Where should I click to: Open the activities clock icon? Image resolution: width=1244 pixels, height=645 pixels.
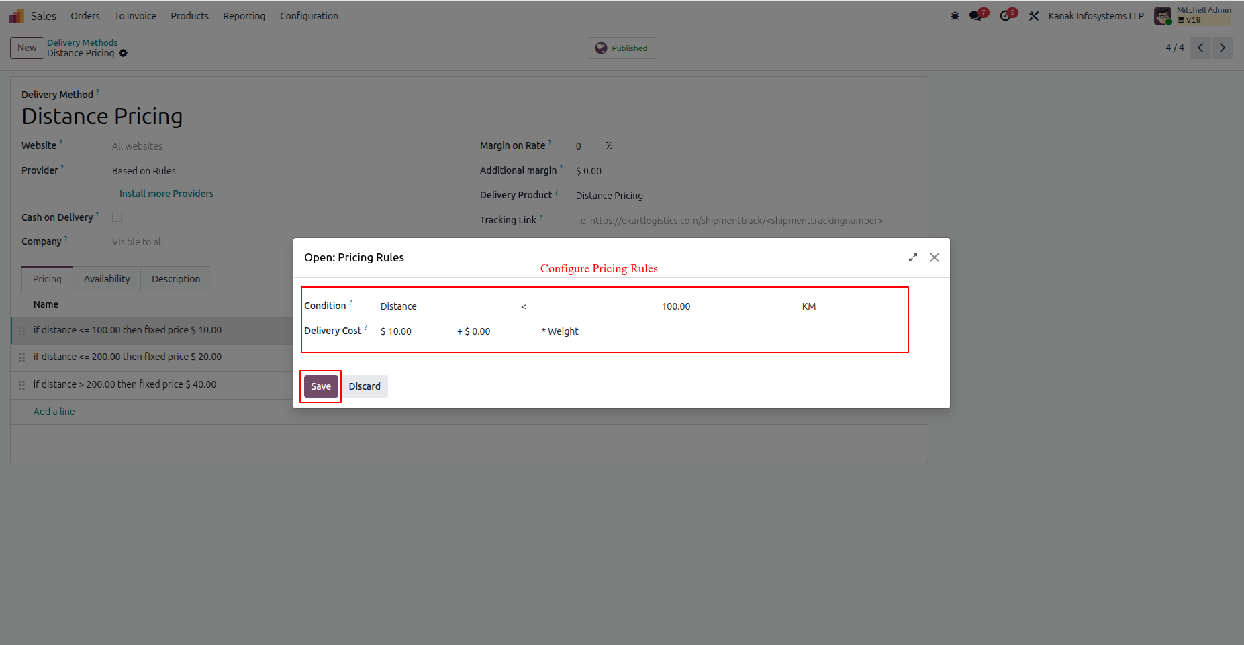pyautogui.click(x=1004, y=15)
